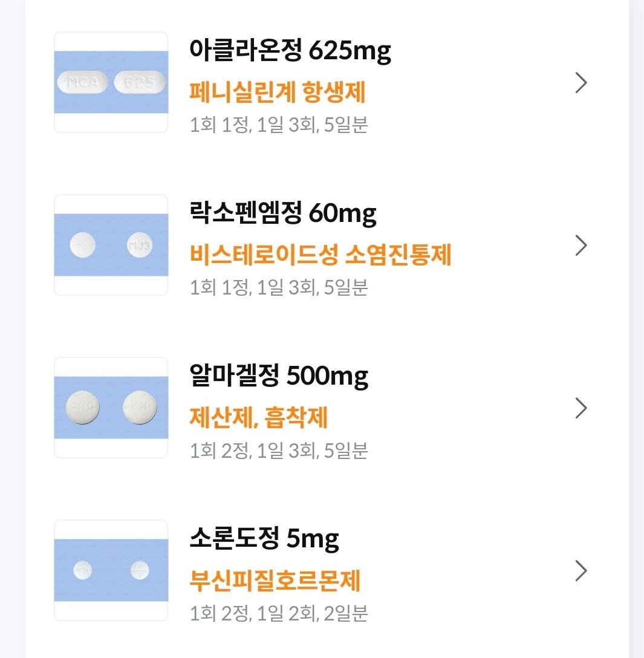
Task: Open the 락소펜엠정 60mg pill image
Action: pyautogui.click(x=111, y=245)
